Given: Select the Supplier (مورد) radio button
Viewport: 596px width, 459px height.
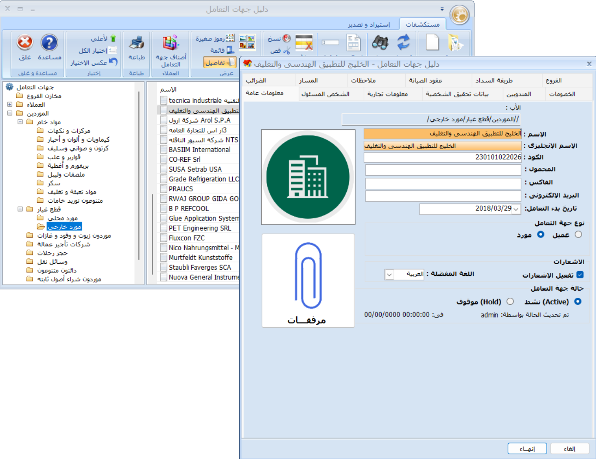Looking at the screenshot, I should pos(541,235).
